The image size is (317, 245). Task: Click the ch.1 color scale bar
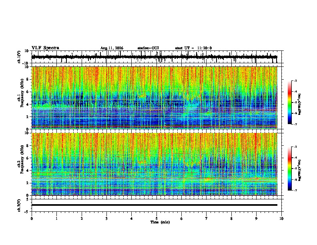point(289,102)
